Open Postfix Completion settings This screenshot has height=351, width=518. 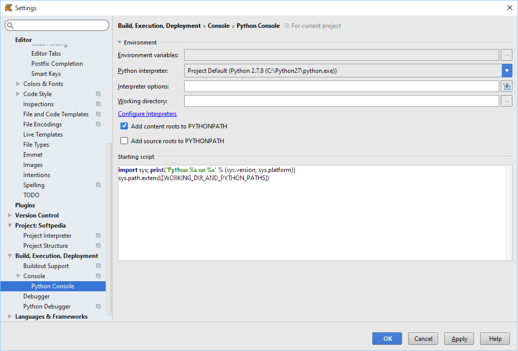point(57,63)
